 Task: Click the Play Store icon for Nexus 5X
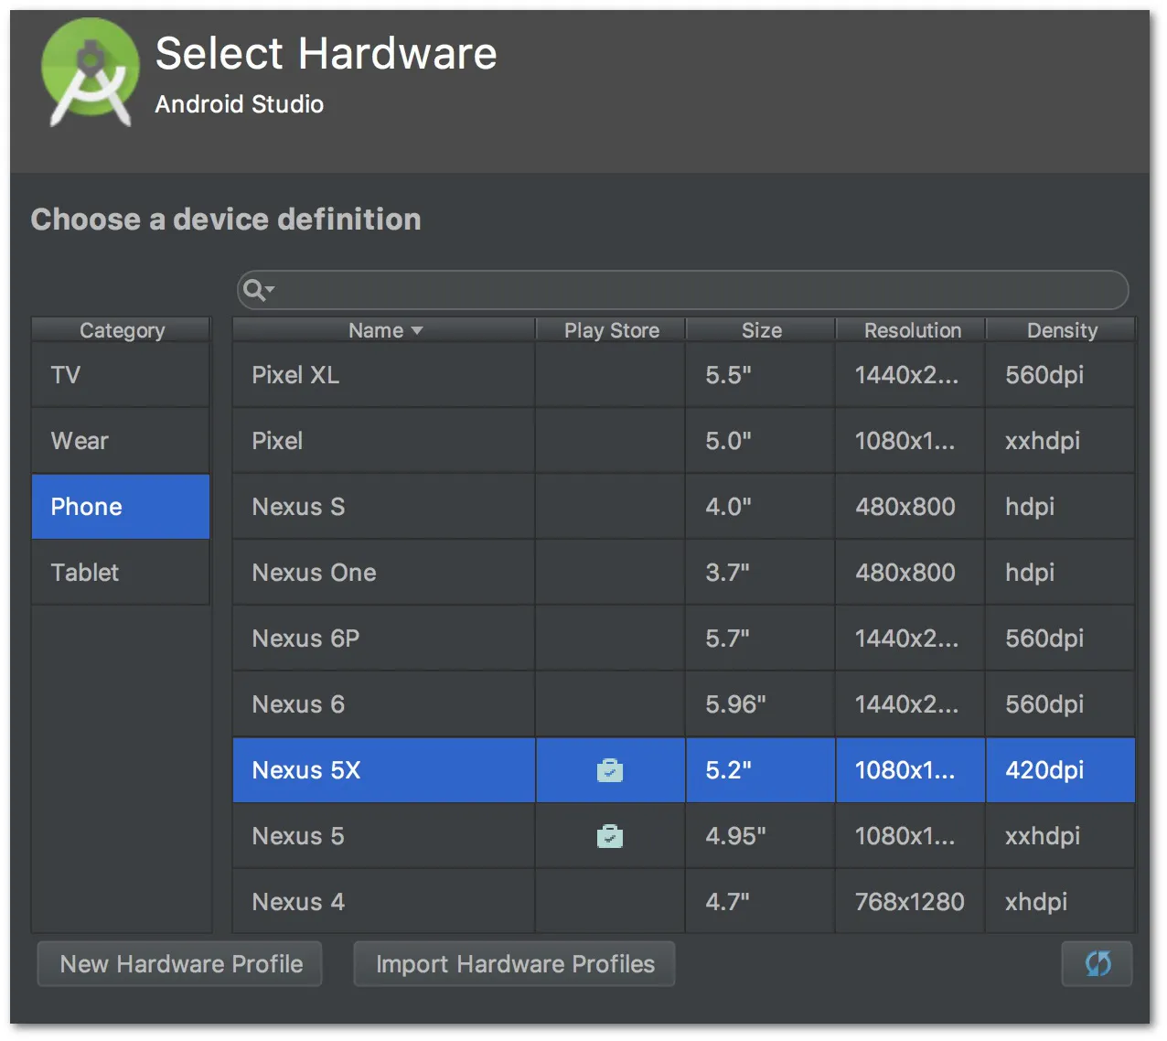[x=610, y=770]
